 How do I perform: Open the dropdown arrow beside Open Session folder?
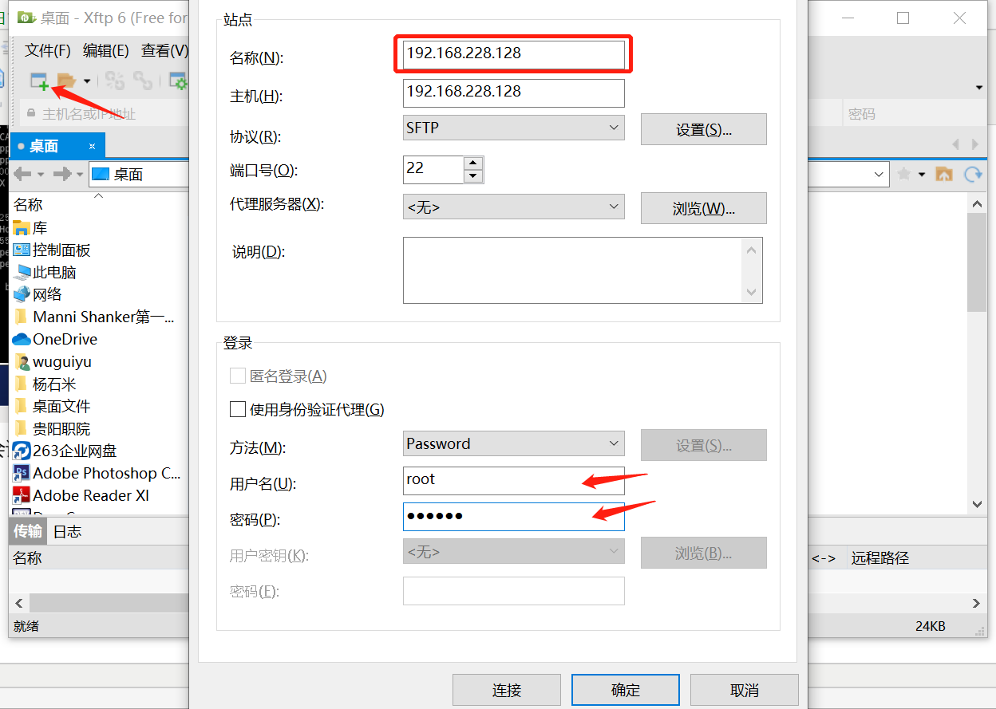86,81
